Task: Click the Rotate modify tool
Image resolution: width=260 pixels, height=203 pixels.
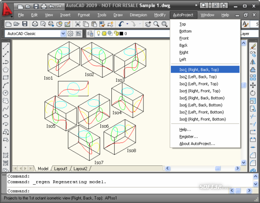Action: (x=253, y=93)
